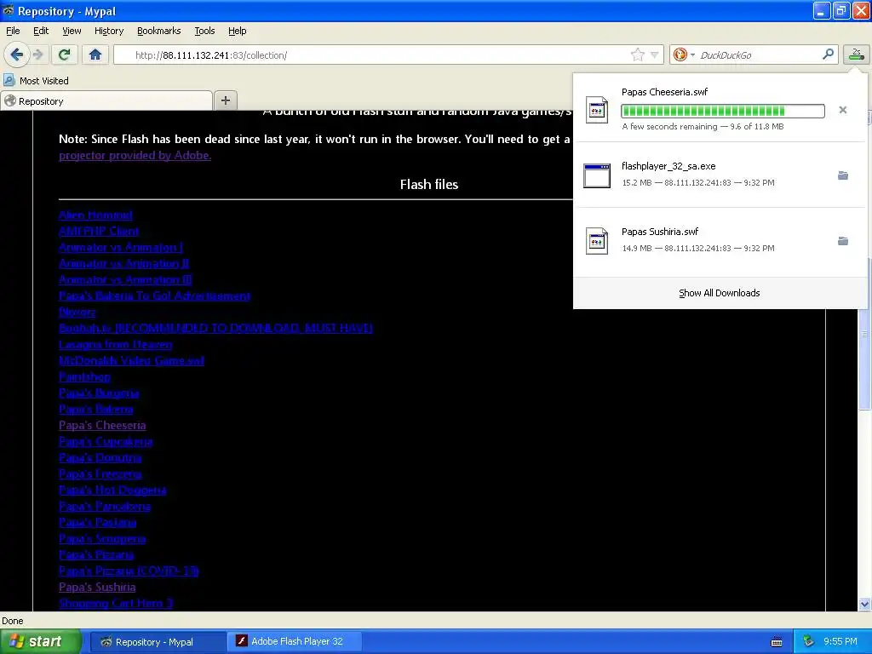Go to the Home page icon
The width and height of the screenshot is (872, 654).
95,54
